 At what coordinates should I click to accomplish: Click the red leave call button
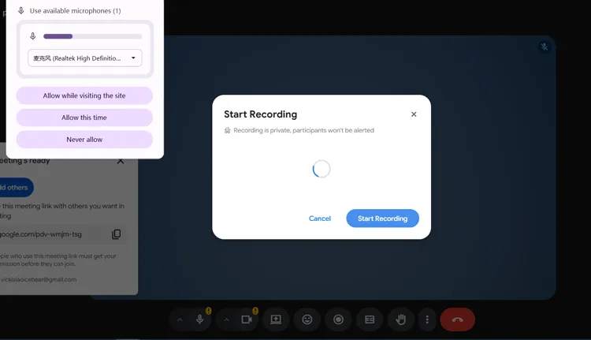458,319
